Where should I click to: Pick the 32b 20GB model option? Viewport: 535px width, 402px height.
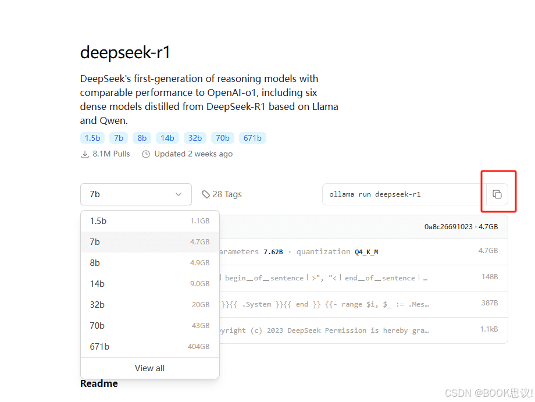[x=150, y=304]
